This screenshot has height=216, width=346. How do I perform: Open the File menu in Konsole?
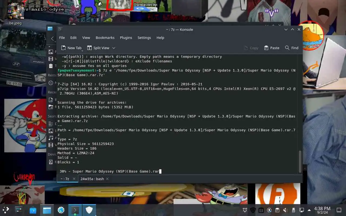pos(62,38)
